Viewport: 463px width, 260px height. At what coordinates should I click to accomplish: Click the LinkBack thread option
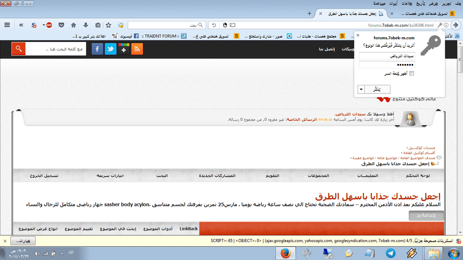coord(189,228)
